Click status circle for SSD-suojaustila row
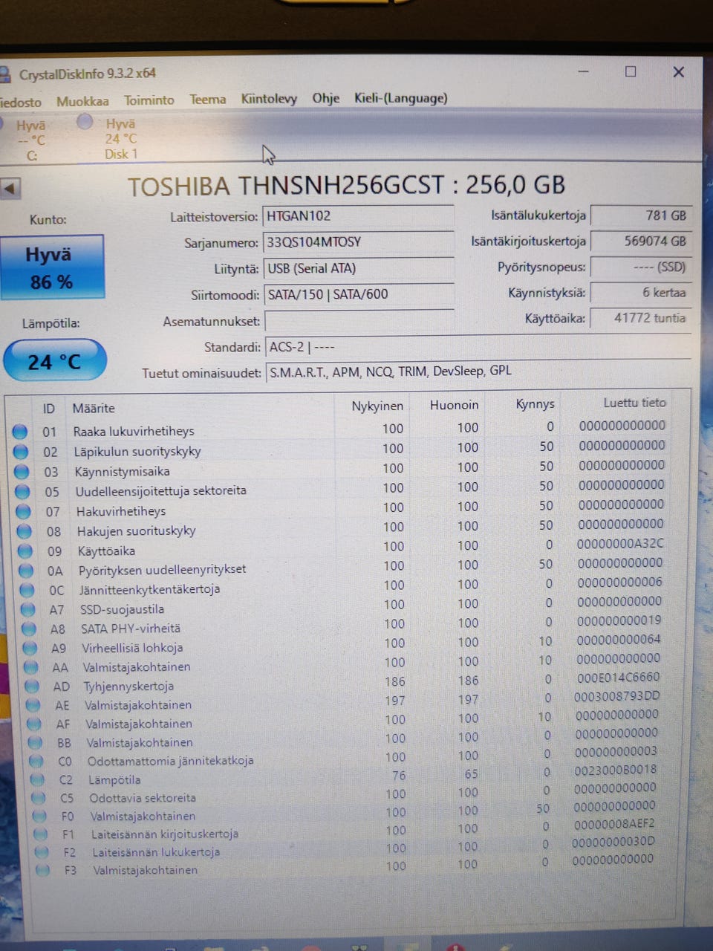Viewport: 713px width, 951px height. pos(28,609)
